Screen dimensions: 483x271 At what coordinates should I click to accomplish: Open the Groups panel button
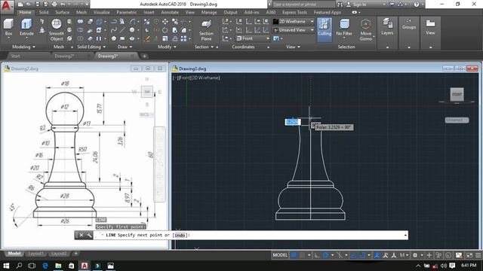409,24
